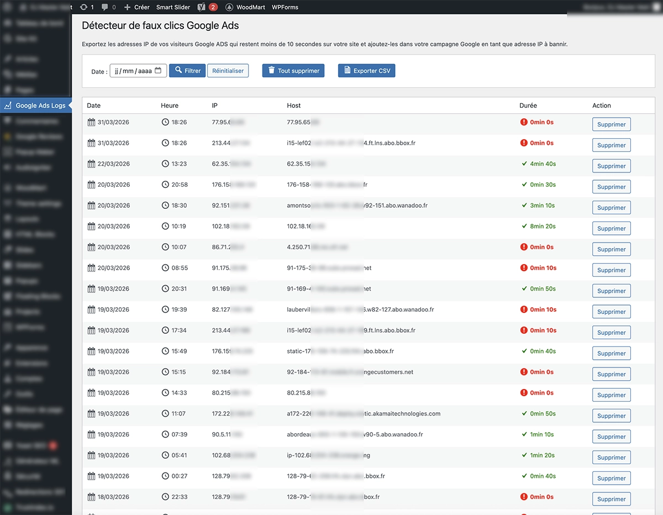Click the magnifier icon inside the Filtrer button

177,70
